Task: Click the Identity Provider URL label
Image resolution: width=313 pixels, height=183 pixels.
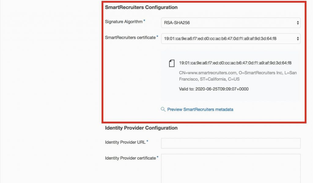Action: [x=125, y=142]
